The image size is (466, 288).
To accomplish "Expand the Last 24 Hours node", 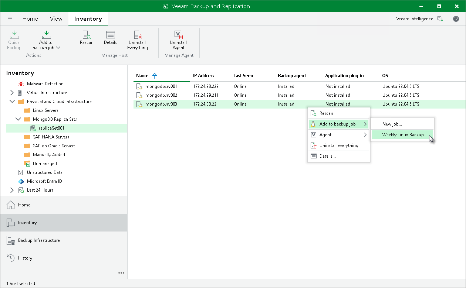I will (12, 190).
